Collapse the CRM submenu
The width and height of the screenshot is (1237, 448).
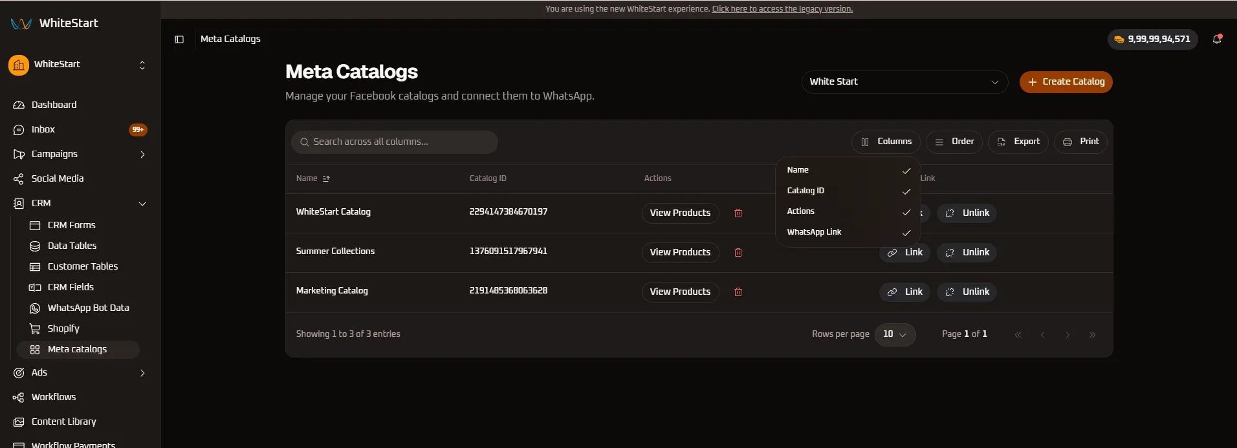point(142,204)
